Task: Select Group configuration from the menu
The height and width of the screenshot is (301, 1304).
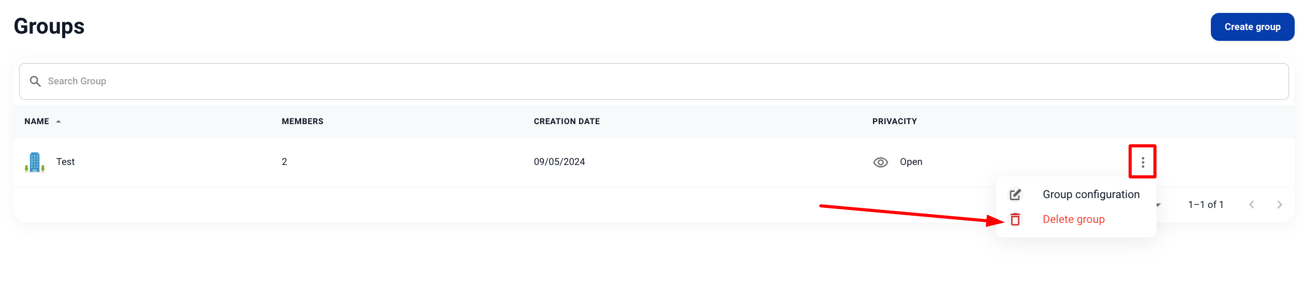Action: click(1091, 195)
